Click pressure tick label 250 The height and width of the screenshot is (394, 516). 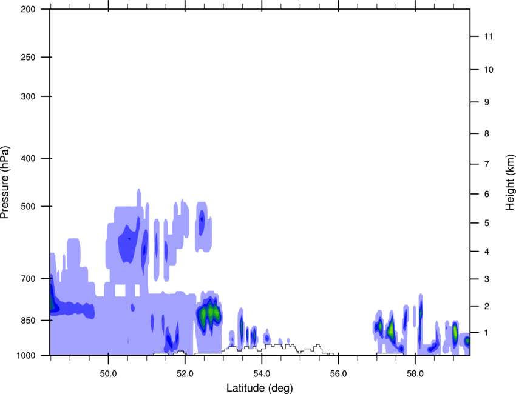point(28,57)
